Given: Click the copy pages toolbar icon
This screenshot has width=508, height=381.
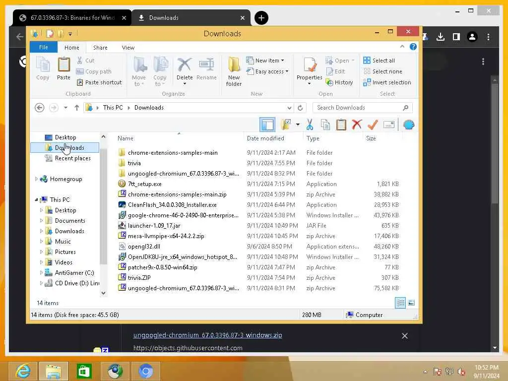Looking at the screenshot, I should coord(325,125).
